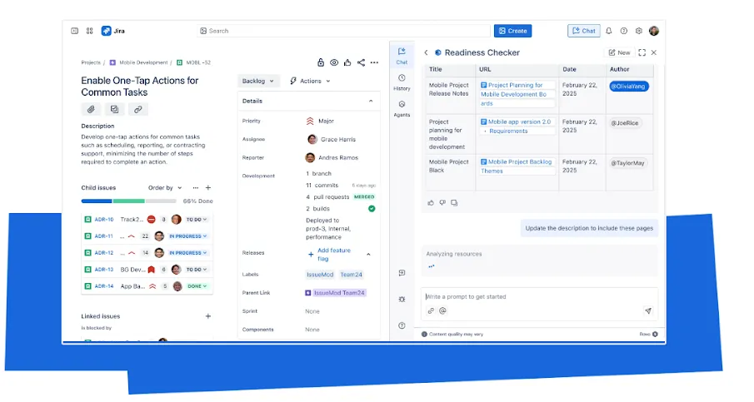Start a New chat
Image resolution: width=754 pixels, height=402 pixels.
tap(619, 52)
